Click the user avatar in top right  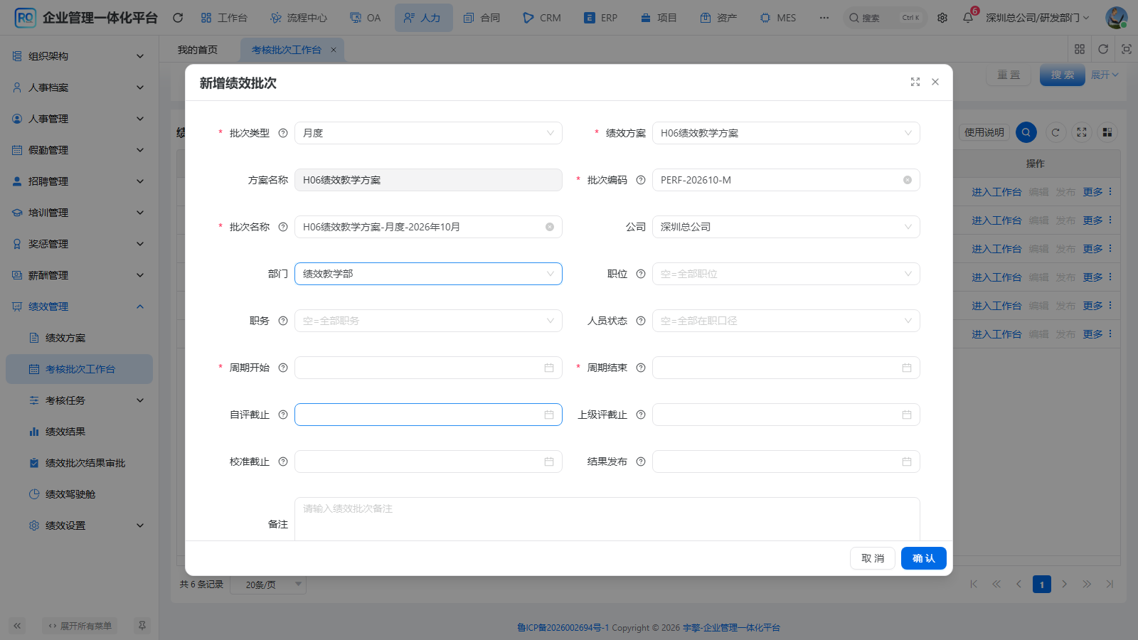1117,18
